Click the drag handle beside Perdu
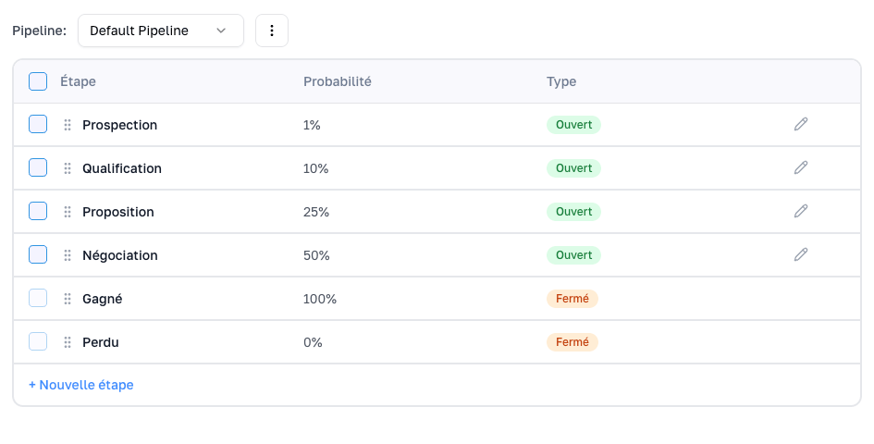 (68, 342)
